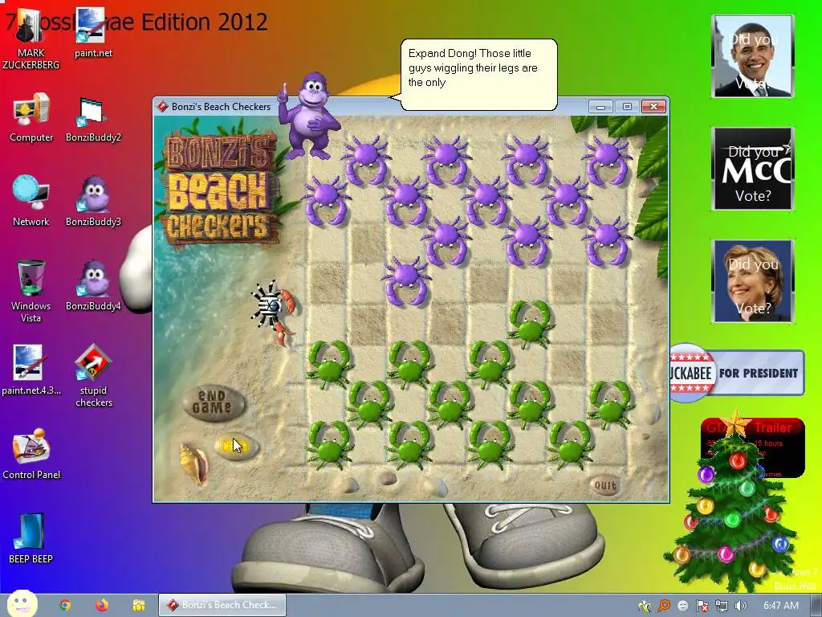The width and height of the screenshot is (822, 617).
Task: Open the McCain Did you Vote gadget
Action: [x=753, y=169]
